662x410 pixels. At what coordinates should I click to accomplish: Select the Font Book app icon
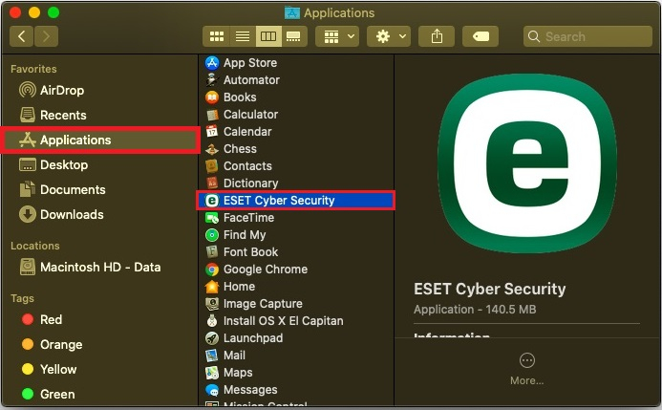click(212, 252)
